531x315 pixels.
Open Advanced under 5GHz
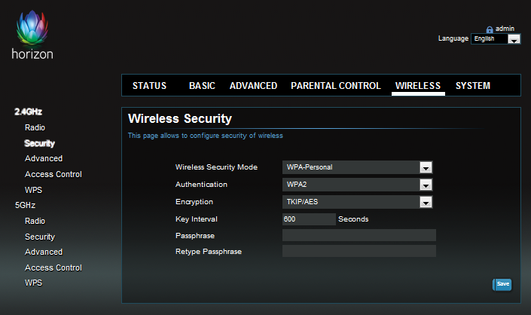tap(44, 252)
